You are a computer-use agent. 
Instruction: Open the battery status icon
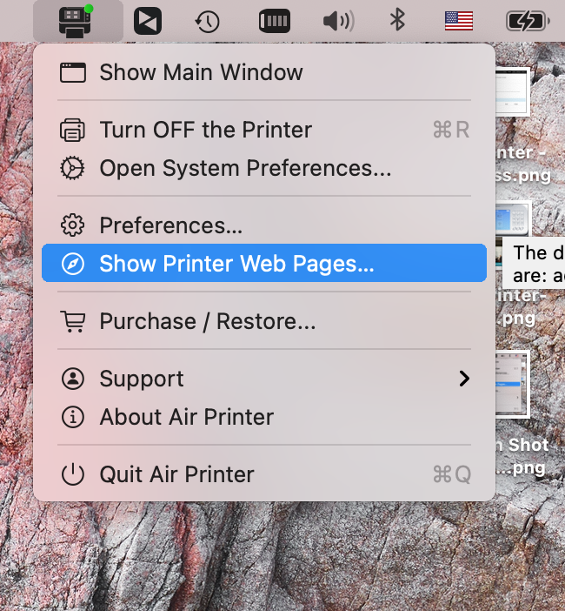point(528,21)
